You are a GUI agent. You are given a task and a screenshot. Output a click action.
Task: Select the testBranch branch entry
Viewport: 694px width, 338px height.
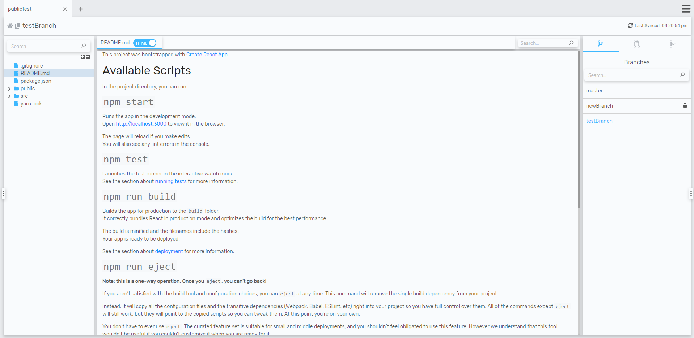[x=637, y=121]
